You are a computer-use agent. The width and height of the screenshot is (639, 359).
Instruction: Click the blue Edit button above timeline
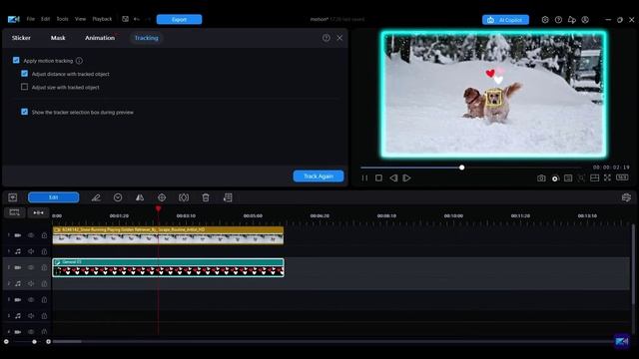pyautogui.click(x=53, y=197)
